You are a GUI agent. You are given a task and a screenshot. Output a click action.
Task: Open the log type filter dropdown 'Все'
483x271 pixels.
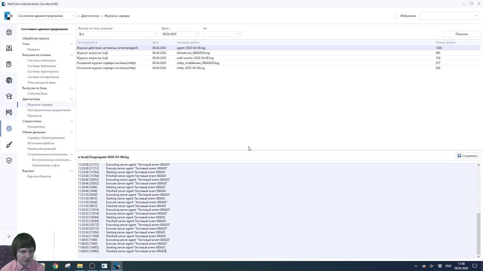[117, 34]
